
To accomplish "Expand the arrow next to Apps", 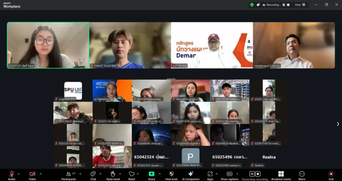I will click(x=216, y=174).
